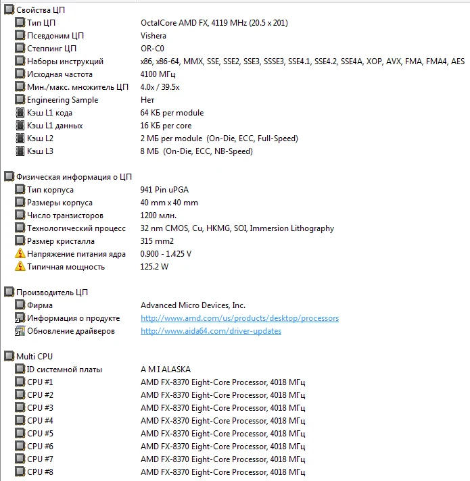Click the 32 nm CMOS process value
The height and width of the screenshot is (481, 470).
[237, 228]
